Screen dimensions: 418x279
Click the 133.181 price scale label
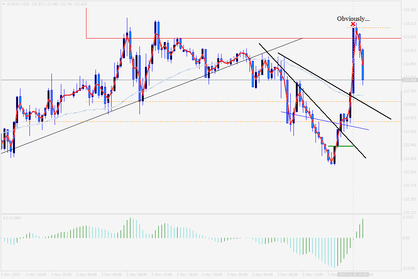pos(409,10)
